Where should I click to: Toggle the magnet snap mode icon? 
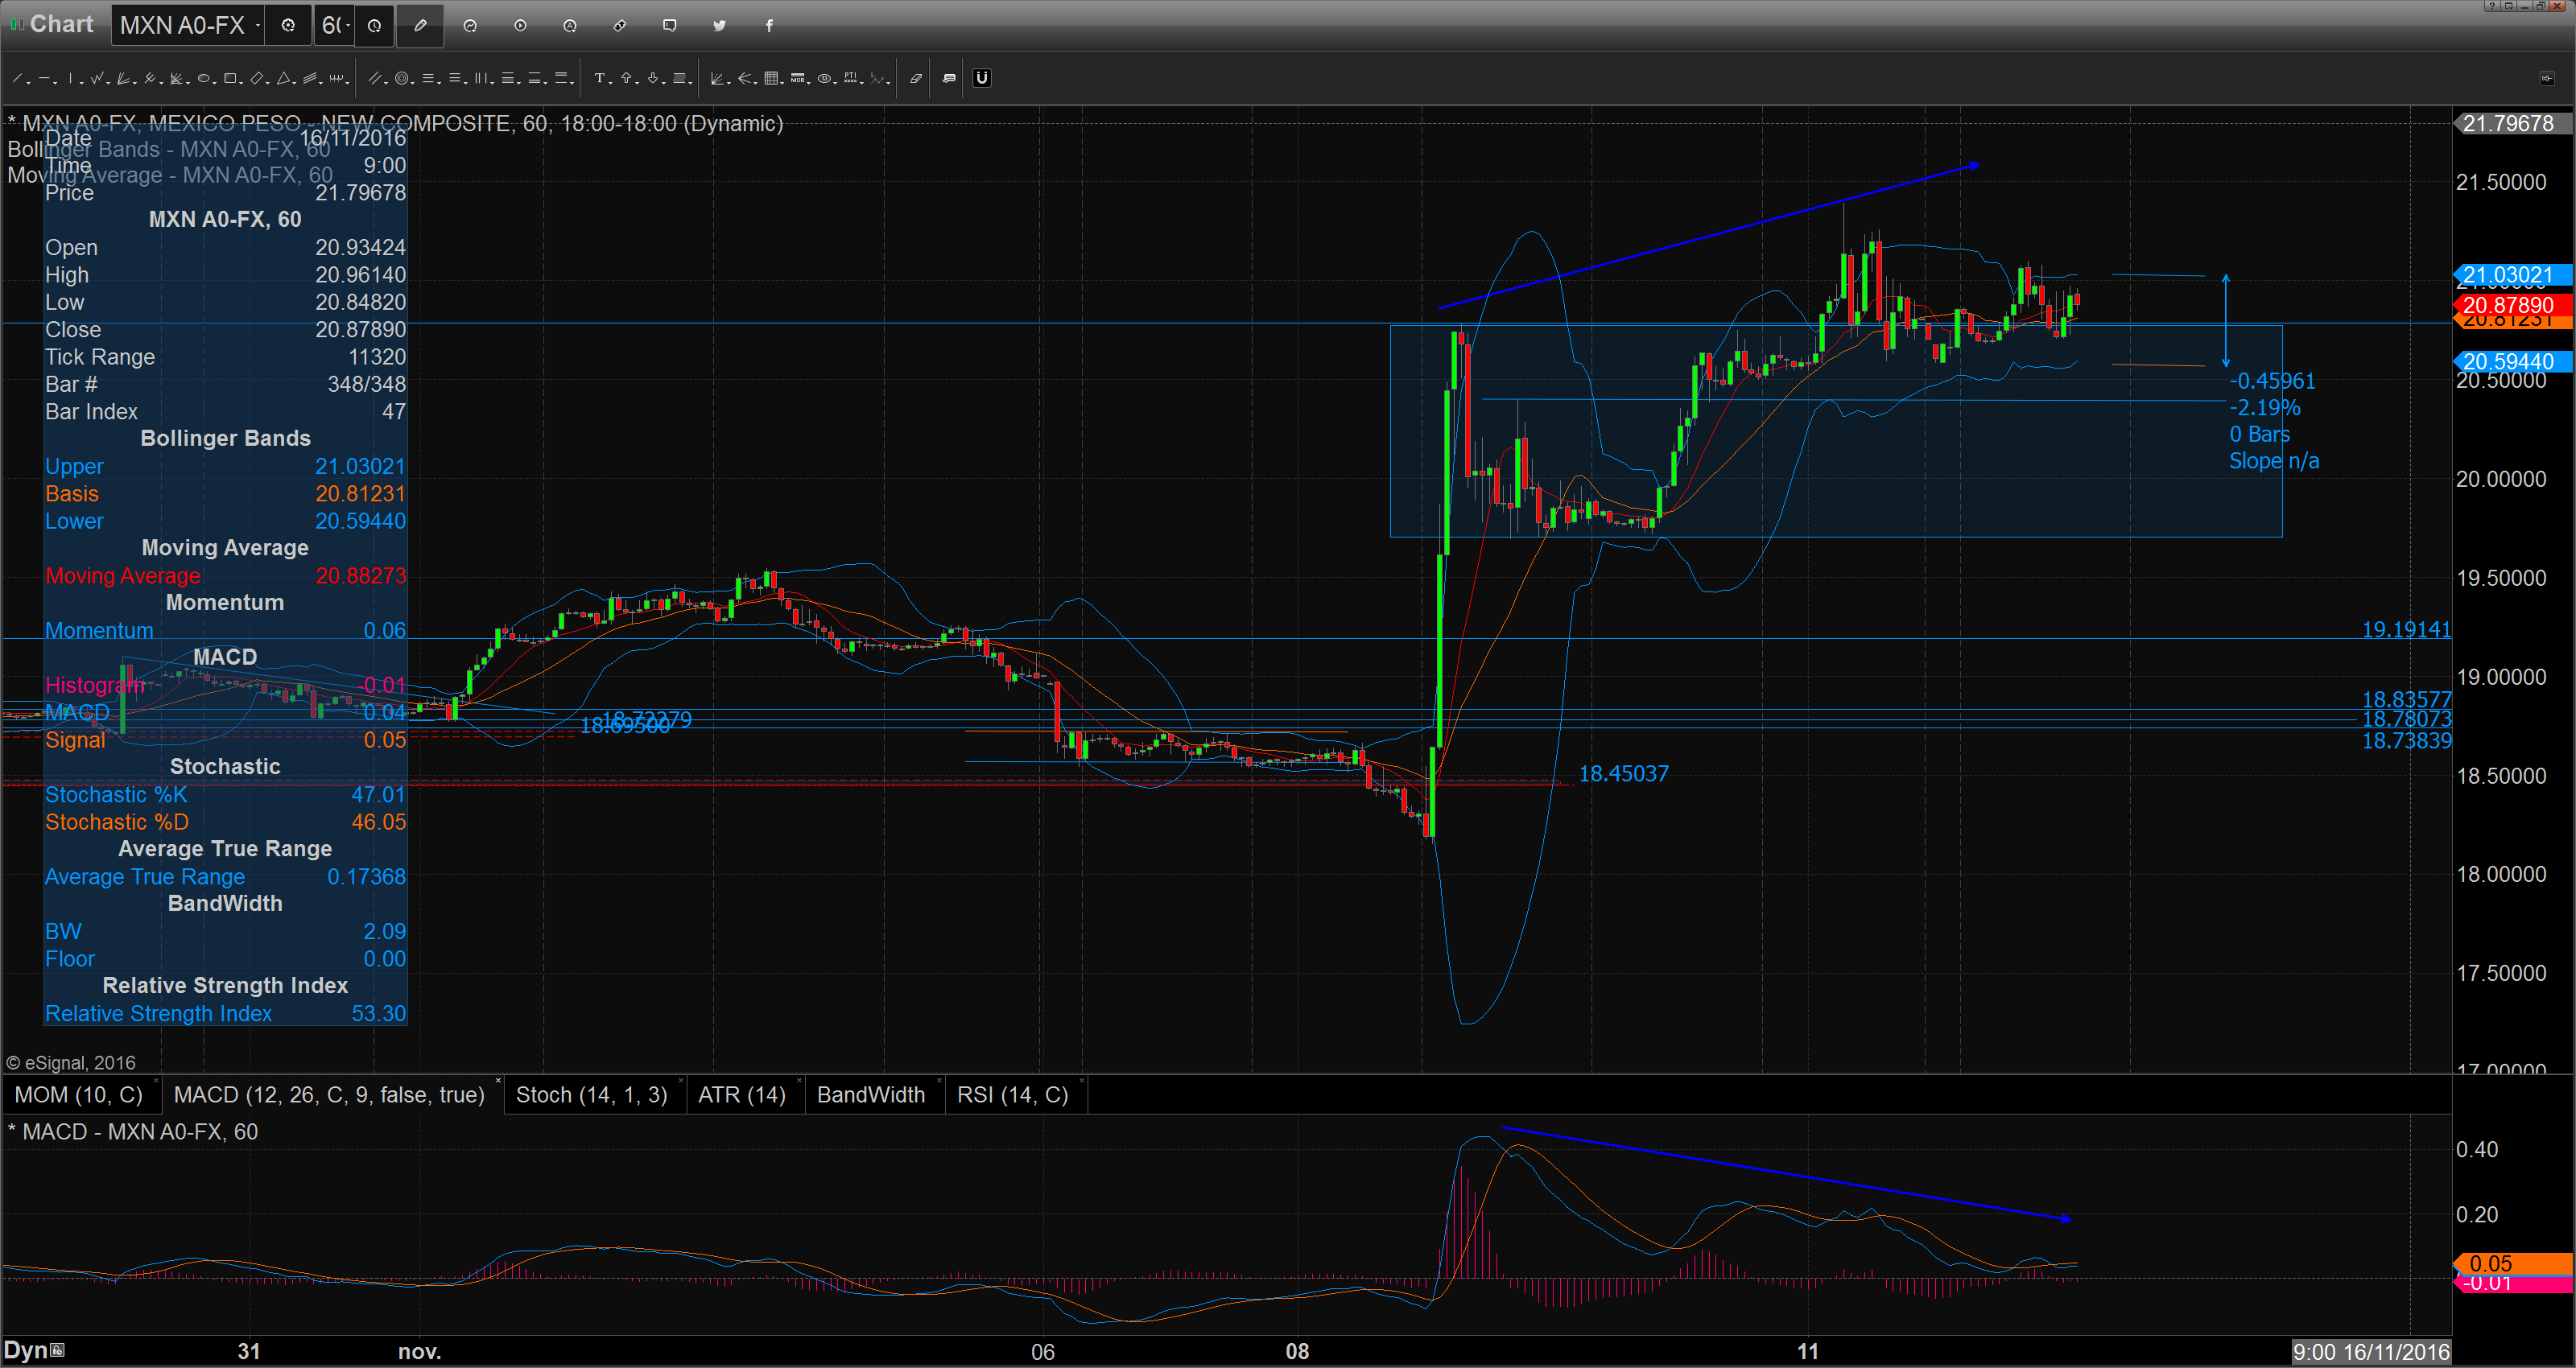tap(982, 78)
